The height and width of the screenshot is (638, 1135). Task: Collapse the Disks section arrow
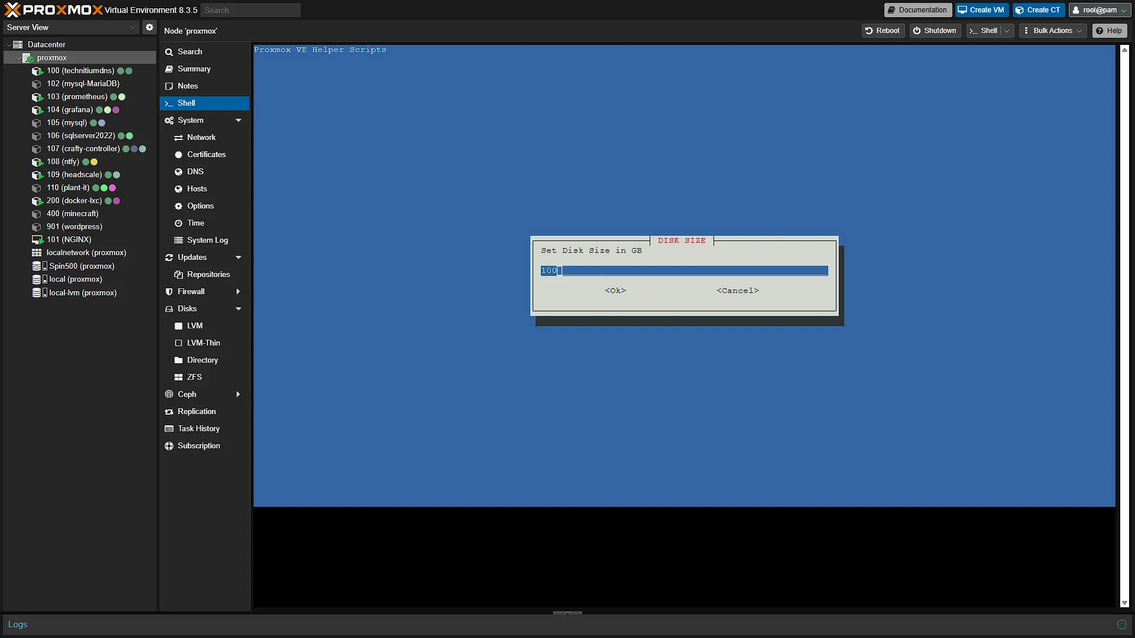pyautogui.click(x=239, y=309)
